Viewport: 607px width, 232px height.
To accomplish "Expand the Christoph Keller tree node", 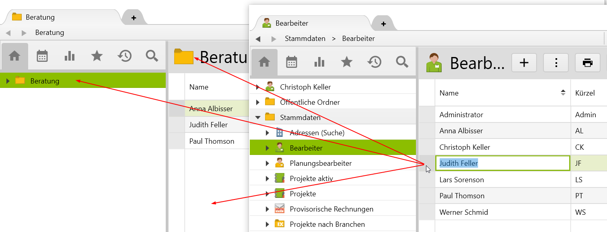I will pyautogui.click(x=258, y=87).
